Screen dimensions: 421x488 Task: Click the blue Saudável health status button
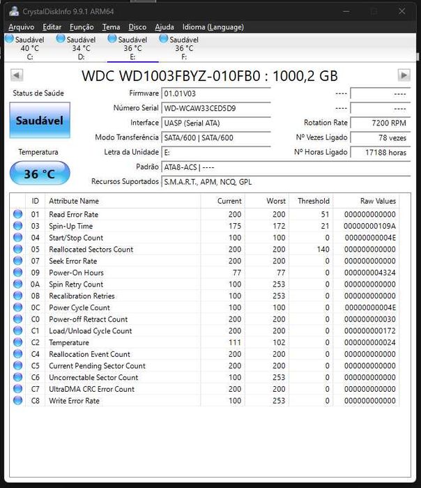pos(40,120)
